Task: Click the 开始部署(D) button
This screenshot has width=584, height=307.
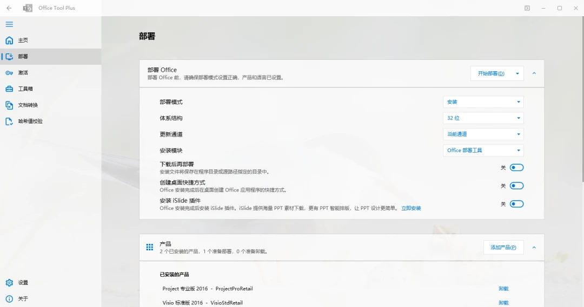Action: coord(491,73)
